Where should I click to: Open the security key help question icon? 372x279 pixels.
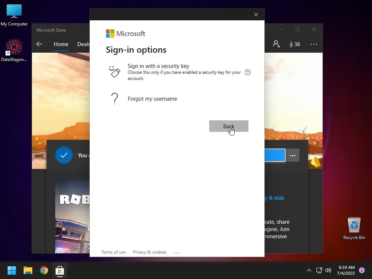[247, 72]
